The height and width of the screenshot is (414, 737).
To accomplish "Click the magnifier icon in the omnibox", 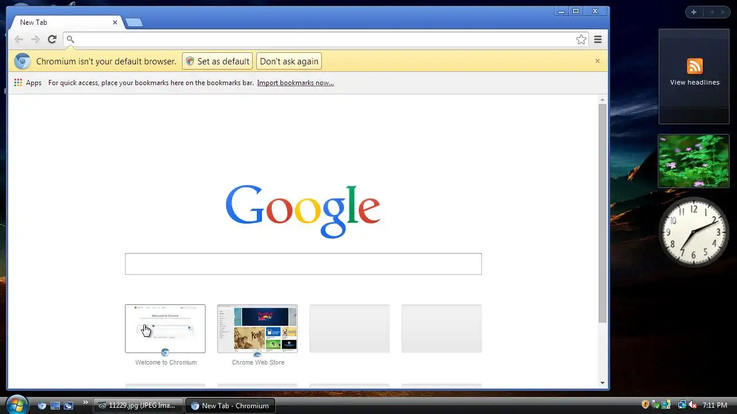I will click(x=70, y=40).
